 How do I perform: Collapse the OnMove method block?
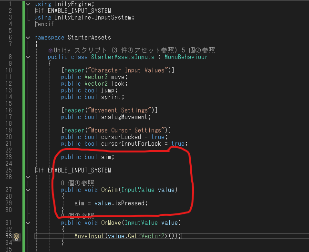pyautogui.click(x=28, y=223)
